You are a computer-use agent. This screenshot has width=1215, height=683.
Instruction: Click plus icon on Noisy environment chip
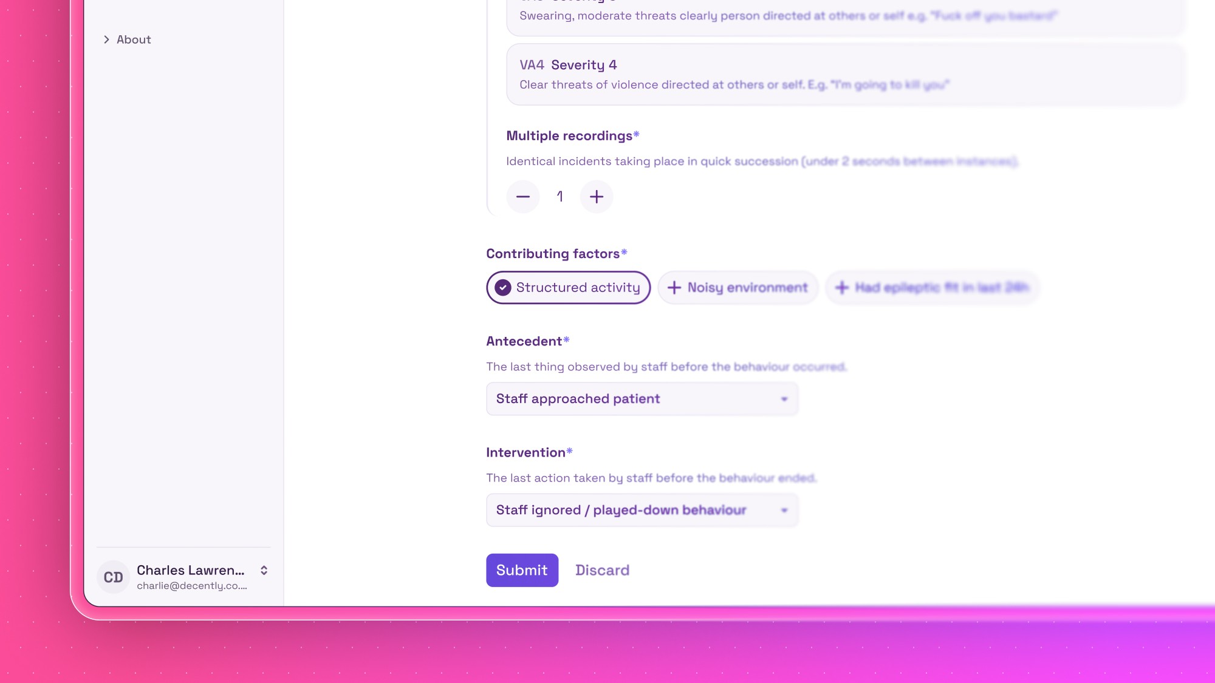click(674, 288)
